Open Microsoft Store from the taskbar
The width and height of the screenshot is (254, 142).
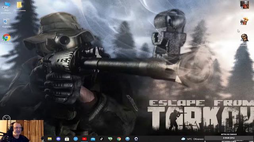(67, 139)
